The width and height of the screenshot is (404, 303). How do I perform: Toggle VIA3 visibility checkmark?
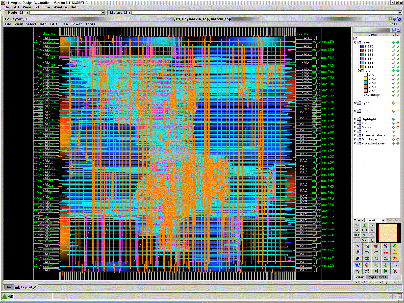pos(393,83)
